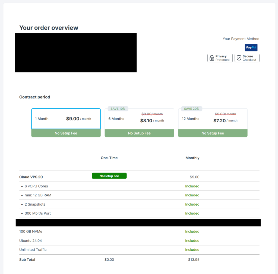This screenshot has width=278, height=274.
Task: Click the 300 Mbit/s Port row
Action: (139, 213)
